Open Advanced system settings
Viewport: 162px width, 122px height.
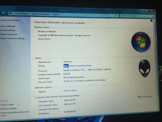point(12,38)
